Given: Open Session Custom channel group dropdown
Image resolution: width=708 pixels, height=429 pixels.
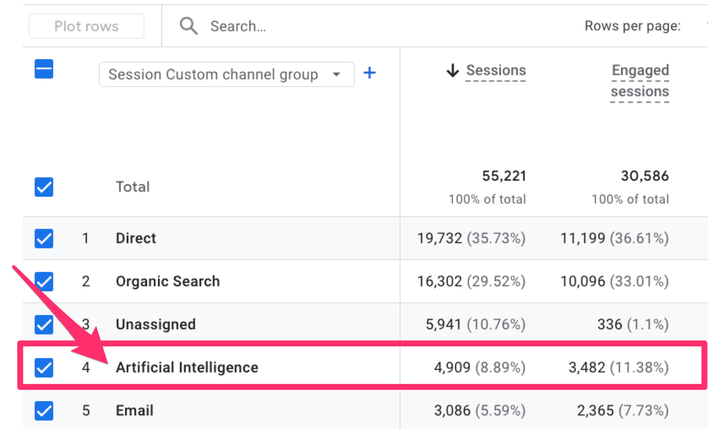Looking at the screenshot, I should (x=213, y=74).
